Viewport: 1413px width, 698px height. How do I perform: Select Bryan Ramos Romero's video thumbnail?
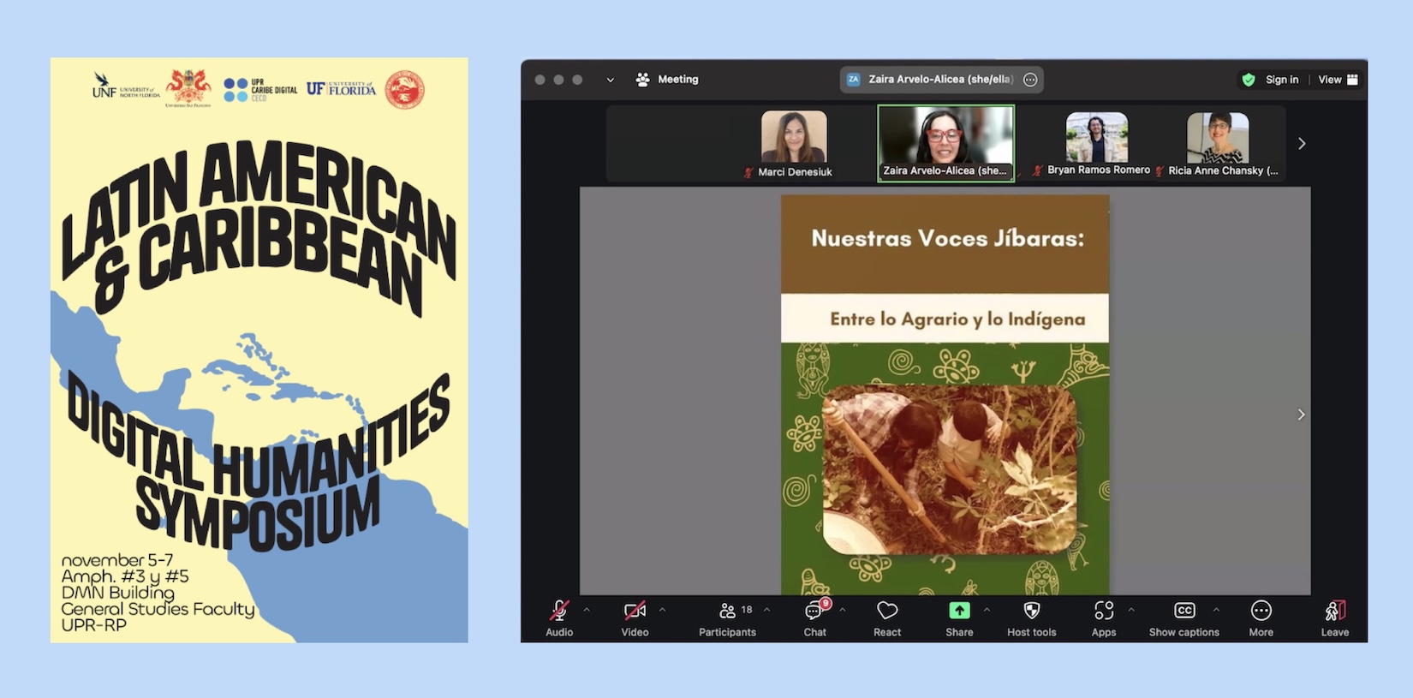coord(1097,137)
